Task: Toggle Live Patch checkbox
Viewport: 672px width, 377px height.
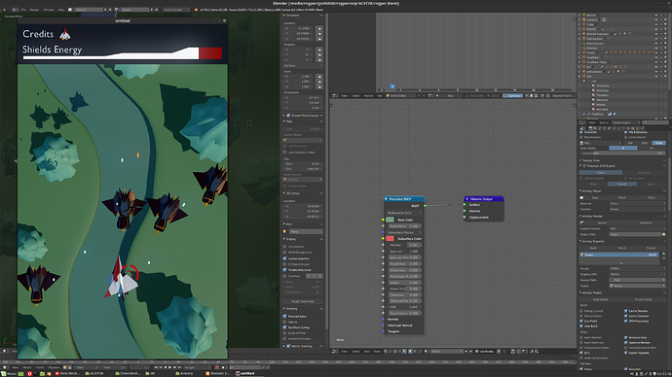Action: (x=581, y=321)
